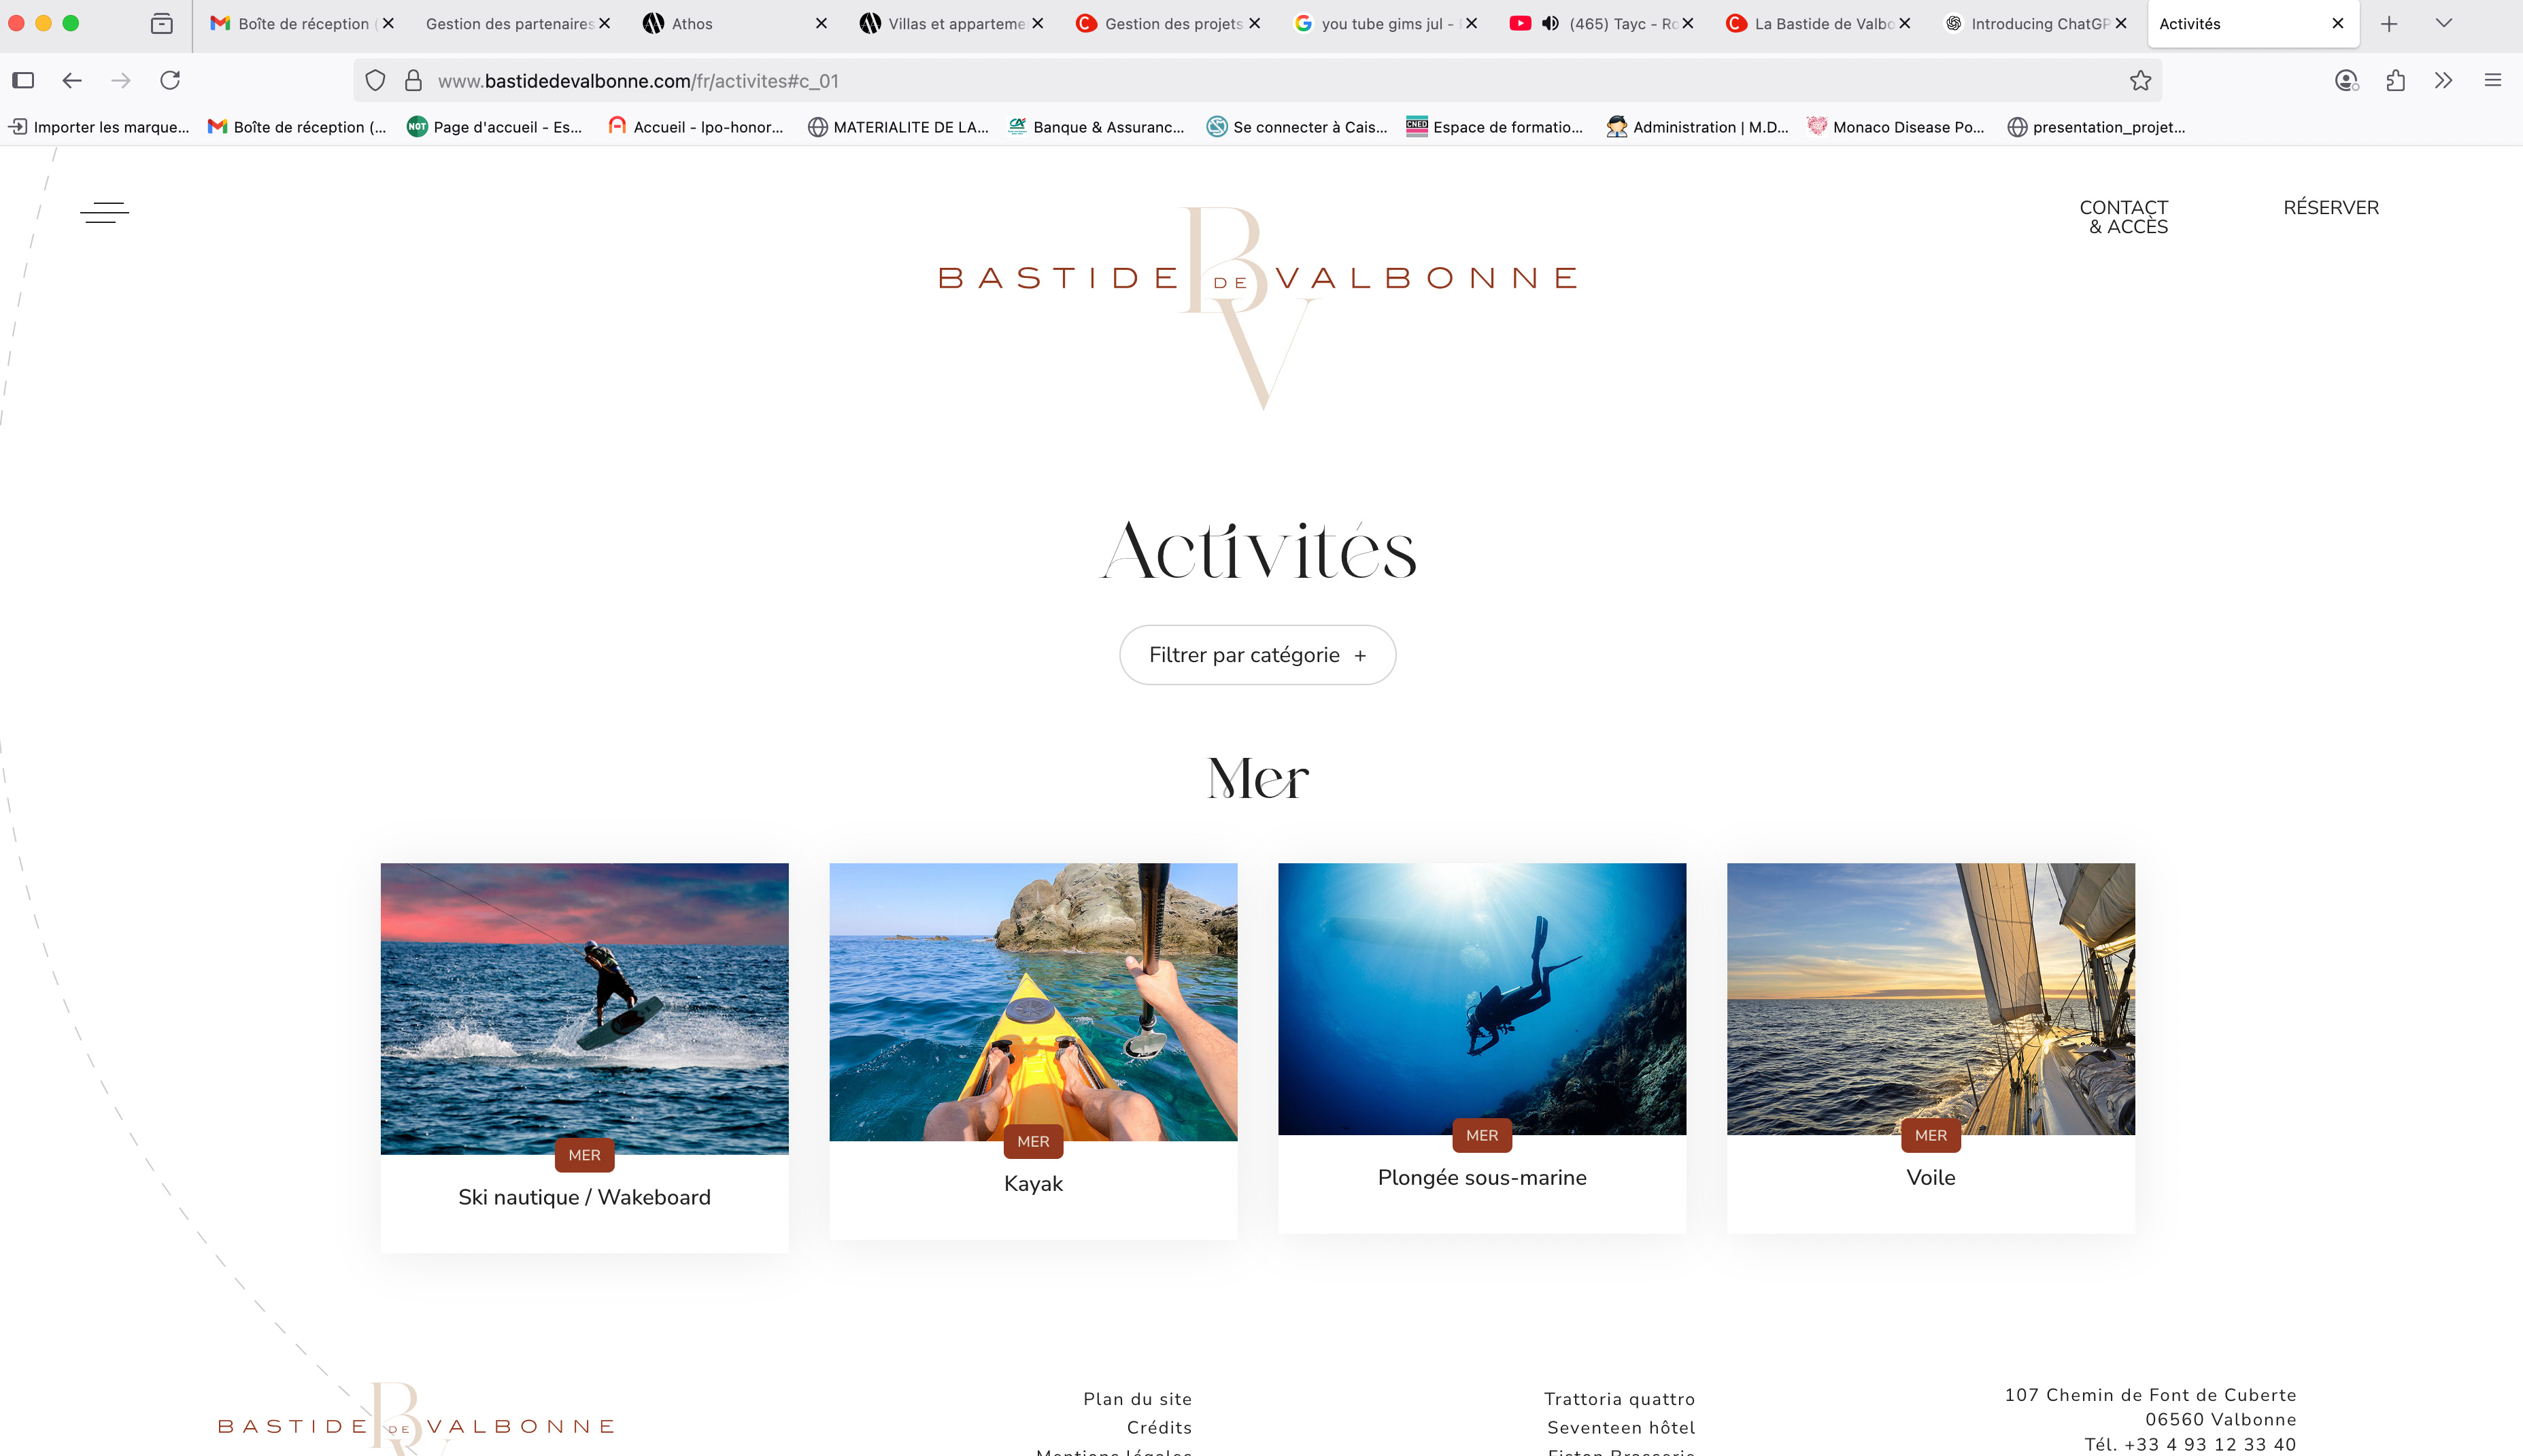The width and height of the screenshot is (2523, 1456).
Task: Bookmark this page with star icon
Action: pos(2140,80)
